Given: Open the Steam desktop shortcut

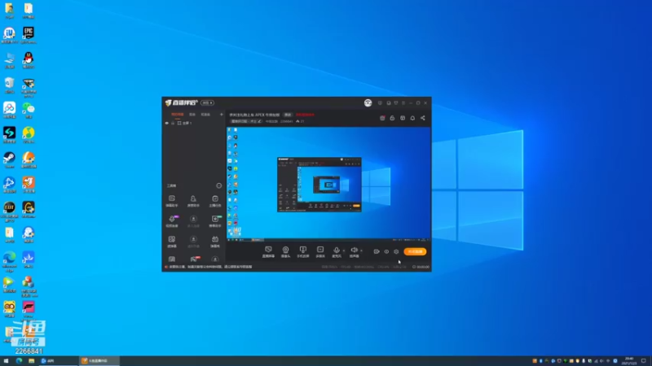Looking at the screenshot, I should click(x=9, y=159).
